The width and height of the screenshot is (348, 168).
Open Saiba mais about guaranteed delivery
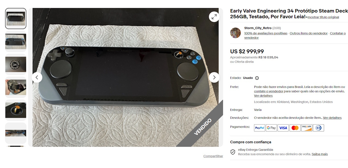point(320,154)
